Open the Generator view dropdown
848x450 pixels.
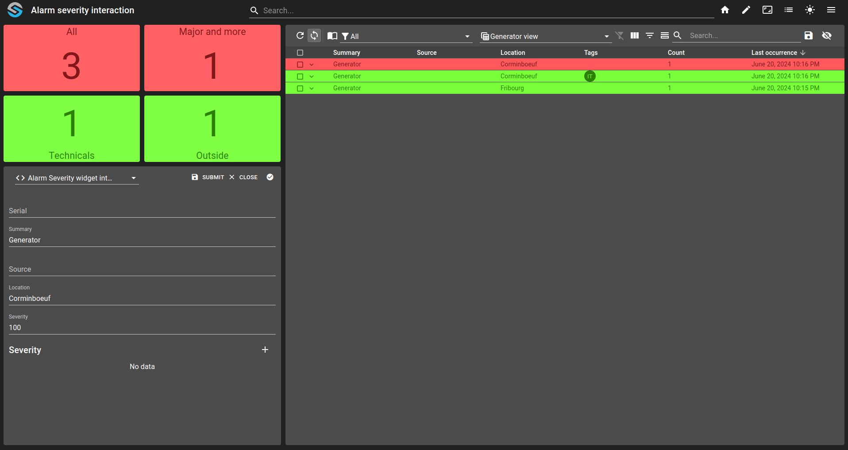point(546,36)
